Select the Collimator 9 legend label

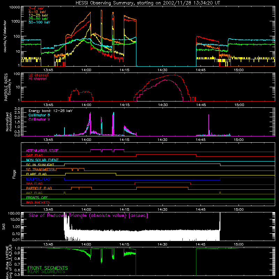[x=39, y=119]
